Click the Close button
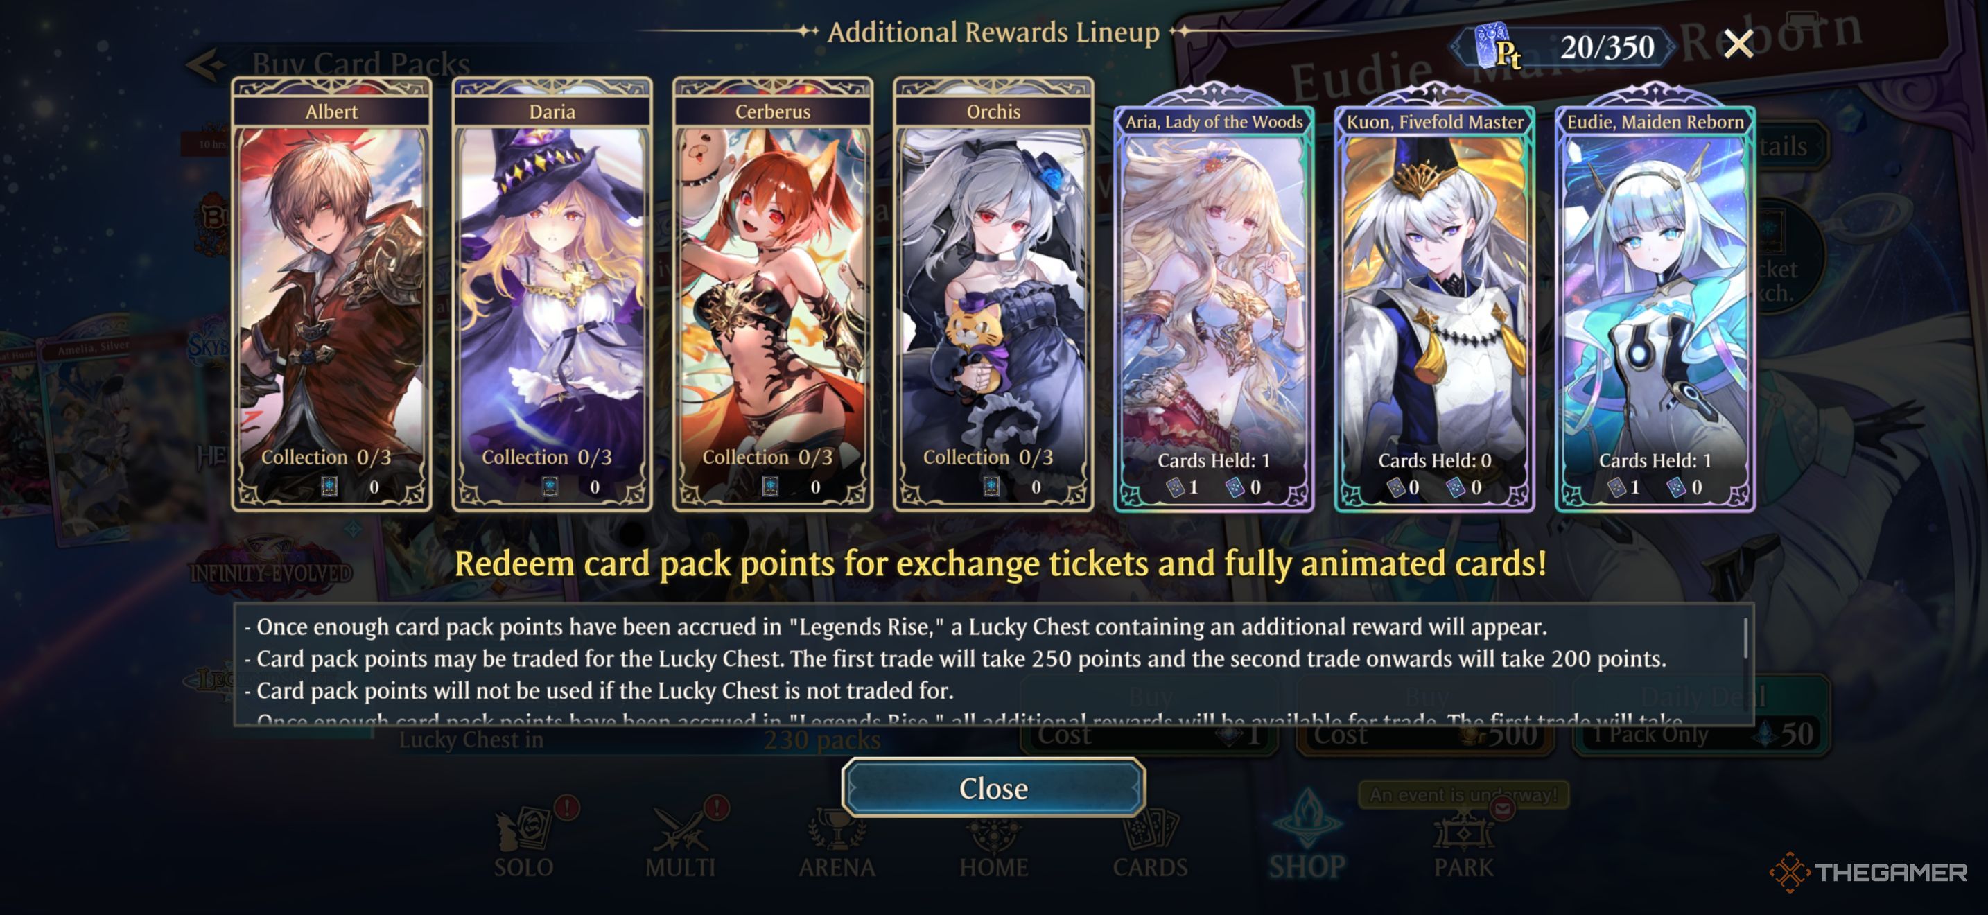This screenshot has width=1988, height=915. 993,787
